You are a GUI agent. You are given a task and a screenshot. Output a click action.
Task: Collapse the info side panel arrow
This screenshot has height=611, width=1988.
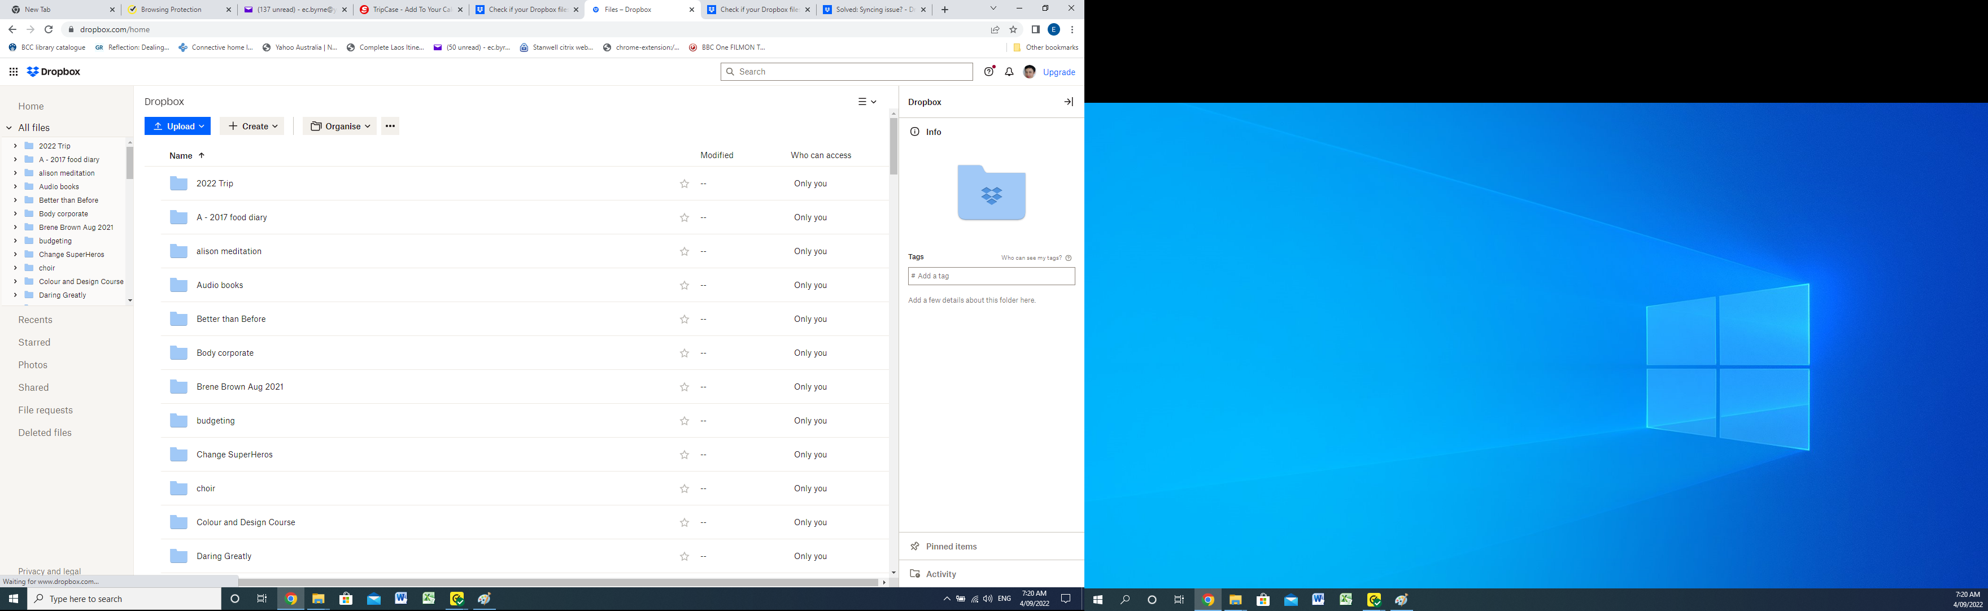coord(1068,102)
